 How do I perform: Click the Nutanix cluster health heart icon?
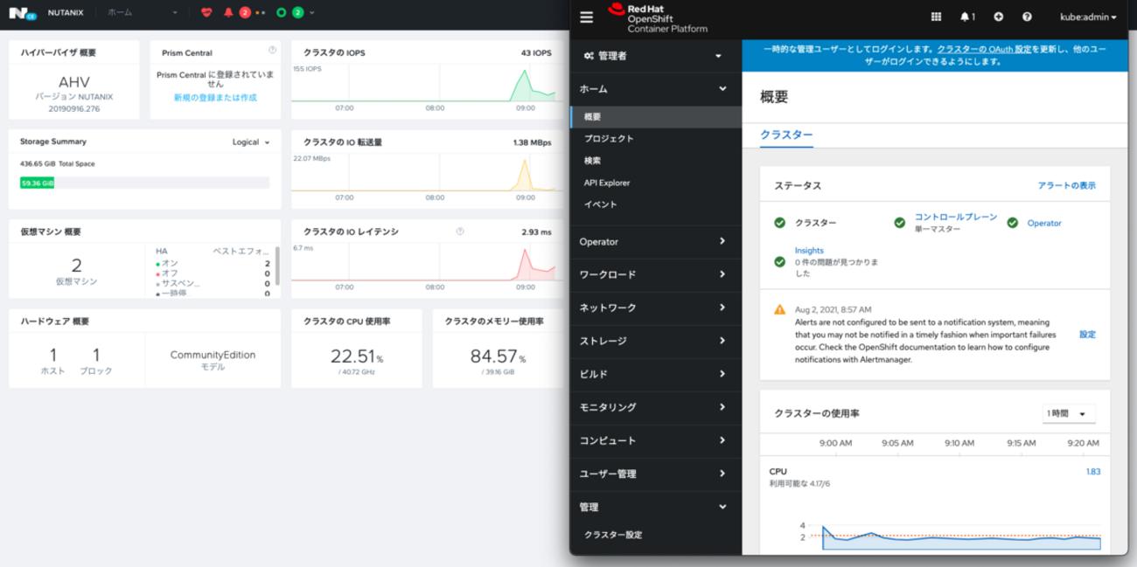click(x=206, y=13)
